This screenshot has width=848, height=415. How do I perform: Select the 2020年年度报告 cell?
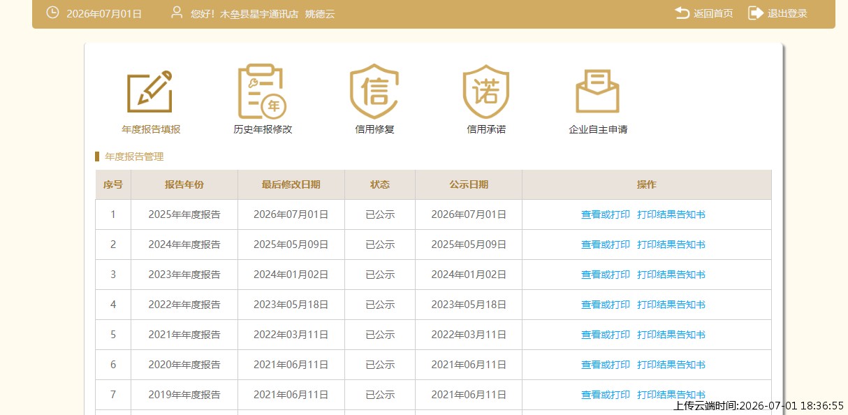click(x=184, y=365)
